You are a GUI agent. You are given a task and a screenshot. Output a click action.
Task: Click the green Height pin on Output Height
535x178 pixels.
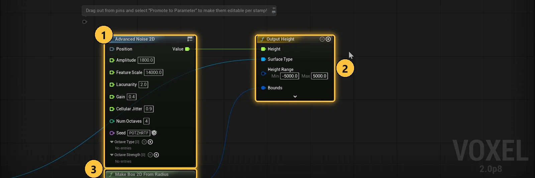263,49
